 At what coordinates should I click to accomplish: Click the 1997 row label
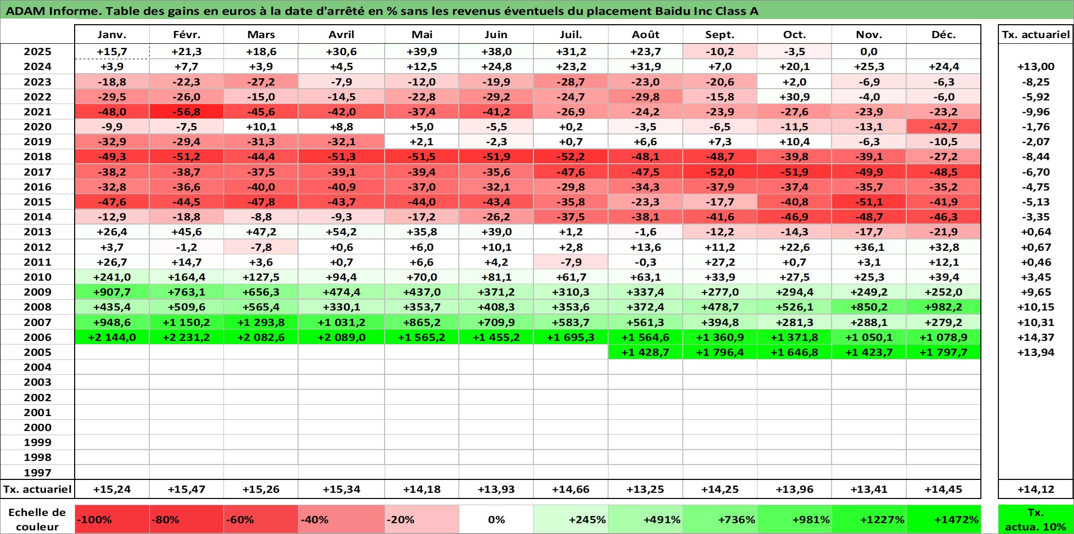tap(38, 472)
